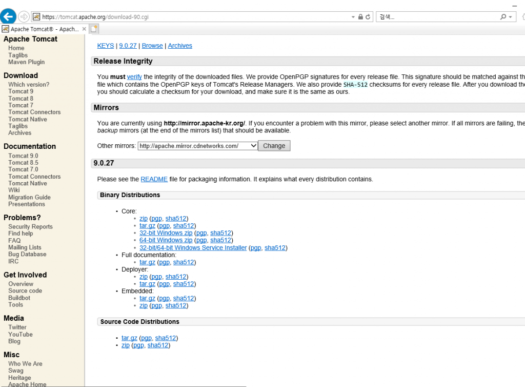
Task: Open Who We Are sidebar link
Action: click(x=26, y=363)
